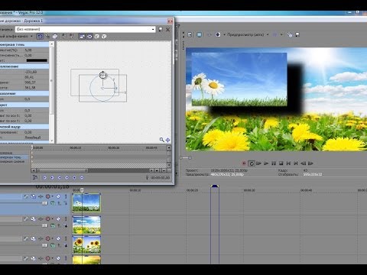Go to last keyframe button
Screen dimensions: 367x275
(67, 178)
